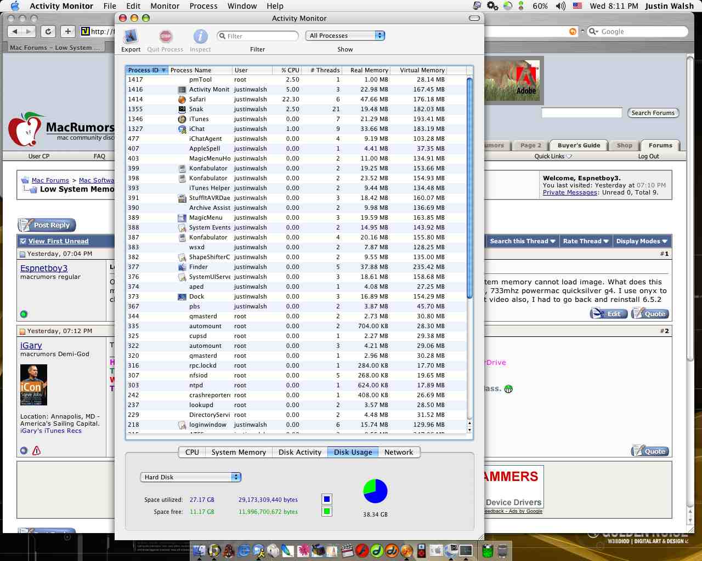702x561 pixels.
Task: Open the Rate Thread dropdown
Action: [x=586, y=241]
